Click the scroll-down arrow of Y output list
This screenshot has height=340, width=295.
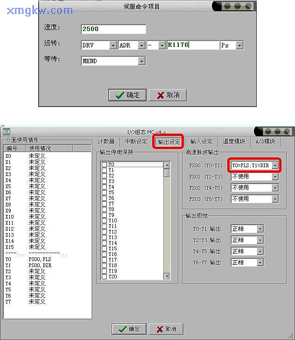(167, 276)
